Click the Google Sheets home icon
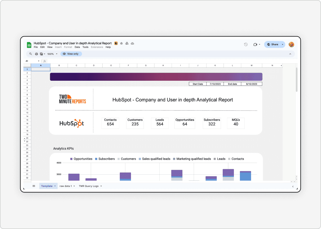Screen dimensions: 321x229 [29, 45]
